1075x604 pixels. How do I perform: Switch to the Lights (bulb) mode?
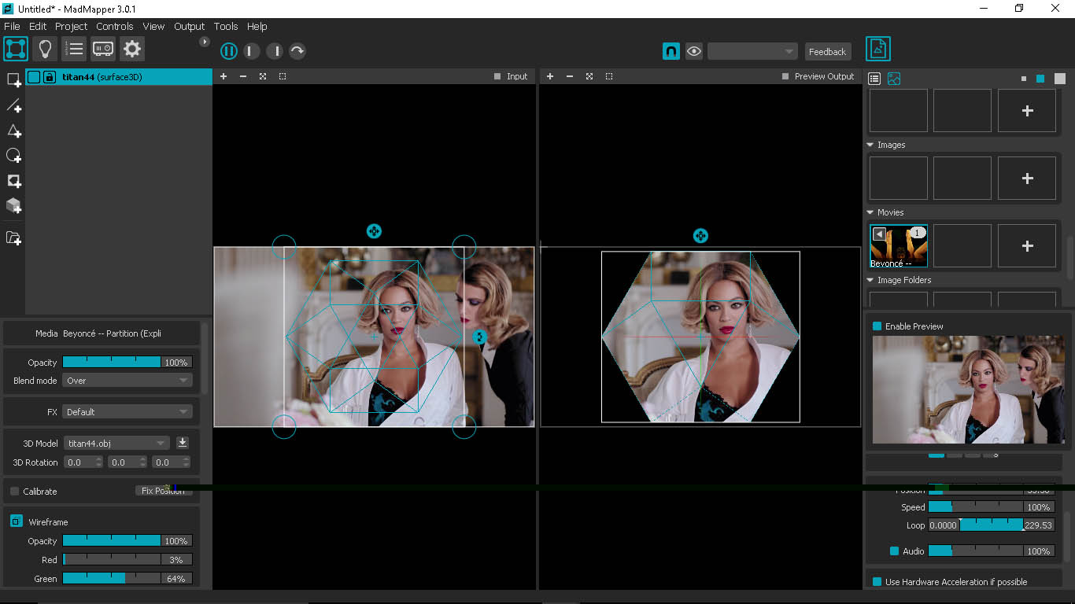coord(45,49)
